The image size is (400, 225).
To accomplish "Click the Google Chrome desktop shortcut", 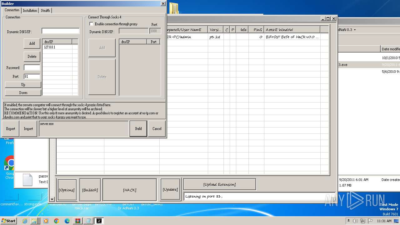I will tap(10, 167).
